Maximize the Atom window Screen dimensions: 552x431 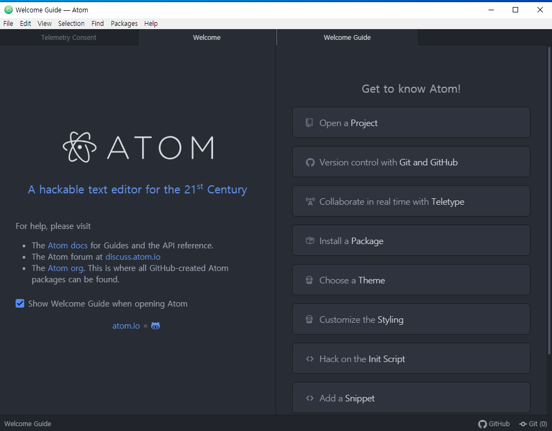point(515,10)
